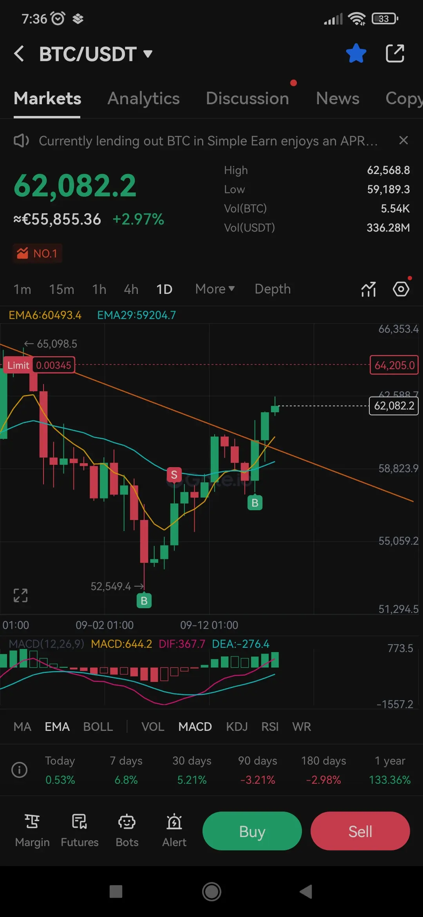Tap the EMA29 value label
The width and height of the screenshot is (423, 917).
pos(137,315)
